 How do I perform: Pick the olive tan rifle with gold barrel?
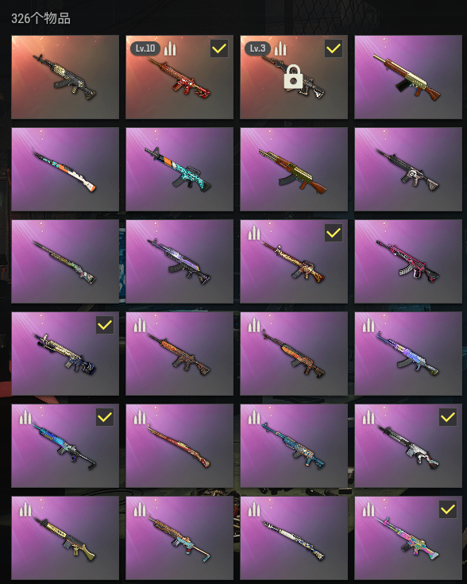(x=65, y=538)
